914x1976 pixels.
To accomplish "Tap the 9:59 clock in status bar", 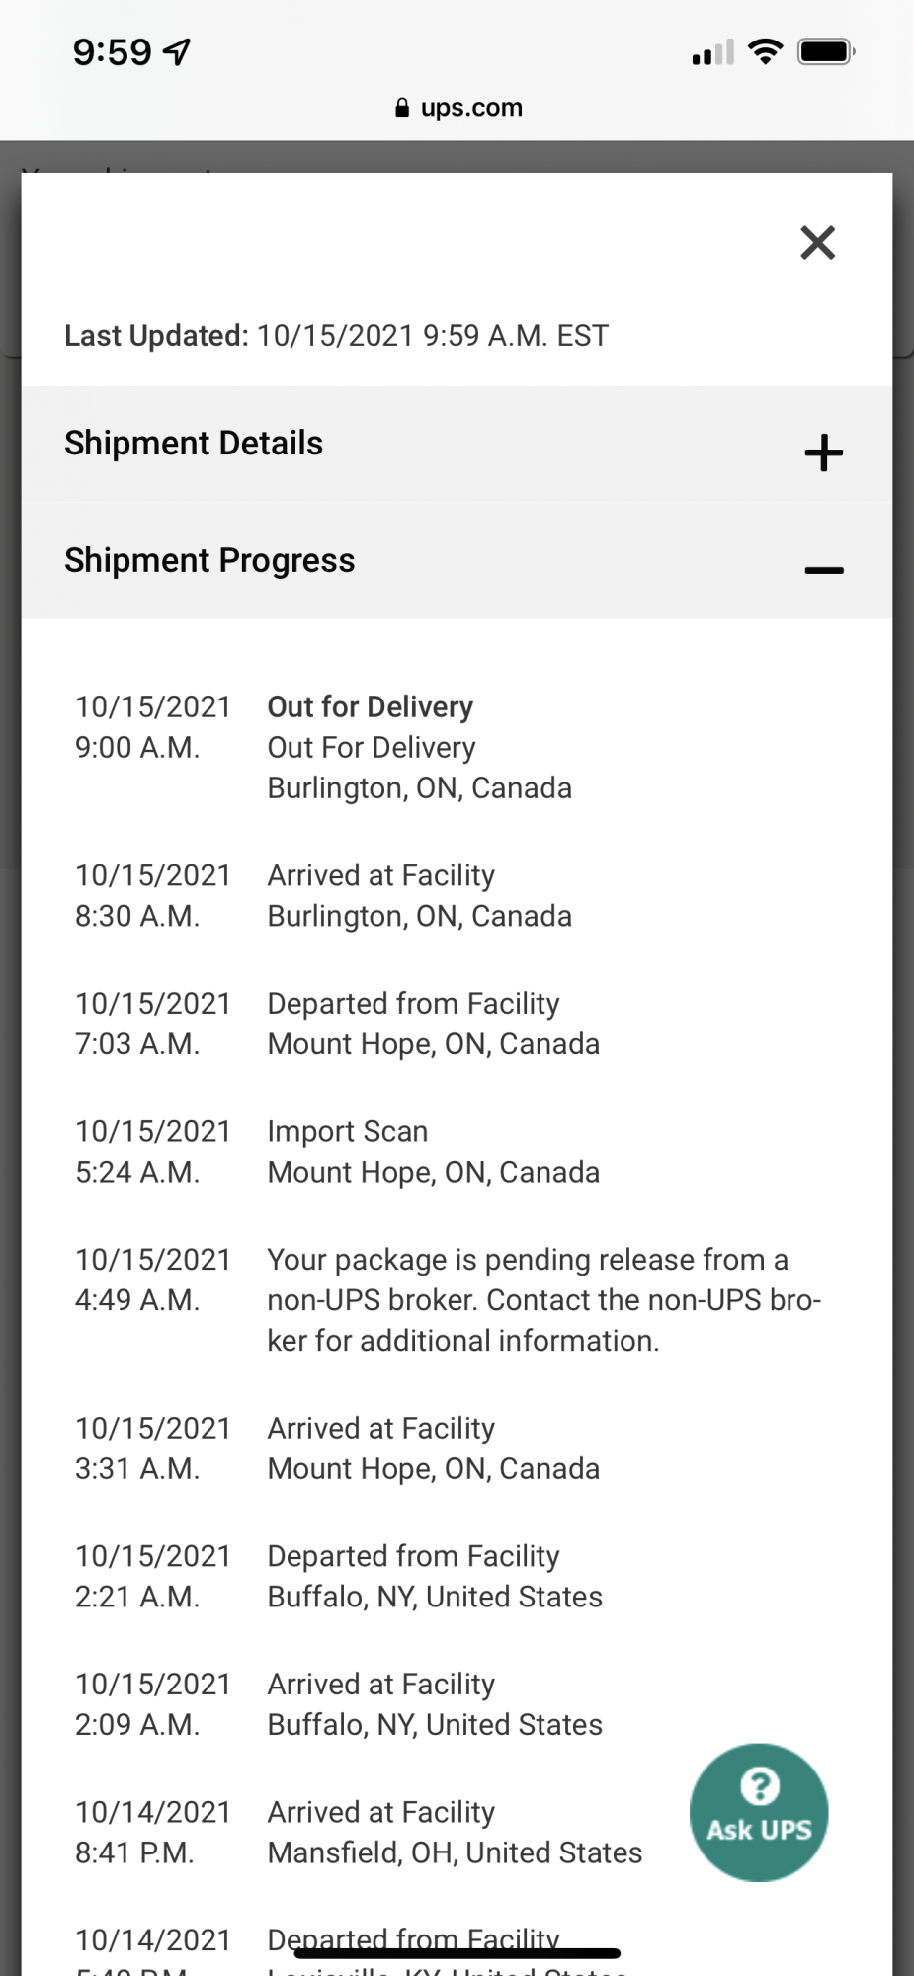I will coord(113,51).
